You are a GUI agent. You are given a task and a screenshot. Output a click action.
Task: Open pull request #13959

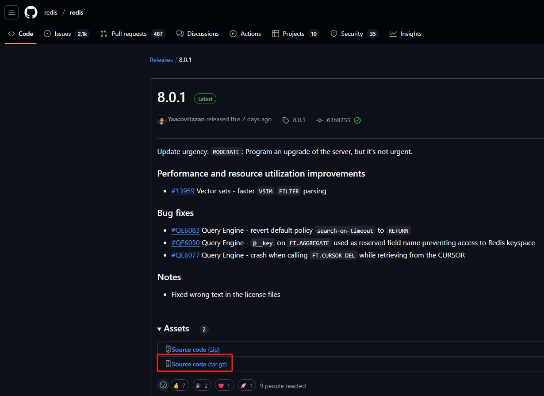click(183, 191)
